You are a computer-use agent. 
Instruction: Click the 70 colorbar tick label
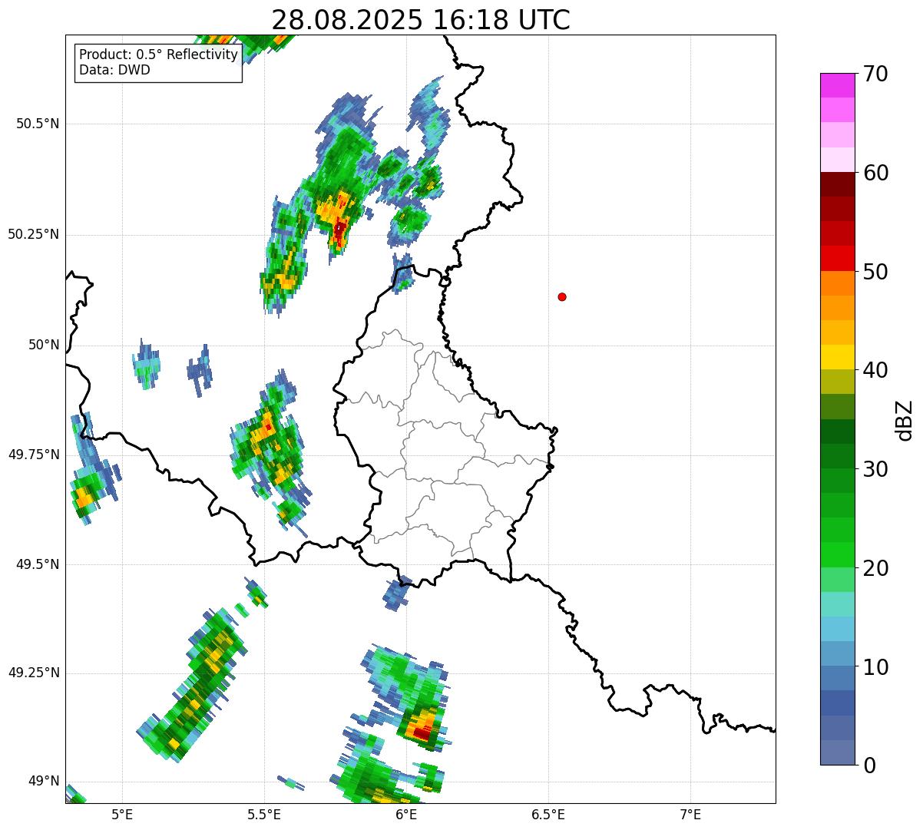click(875, 74)
